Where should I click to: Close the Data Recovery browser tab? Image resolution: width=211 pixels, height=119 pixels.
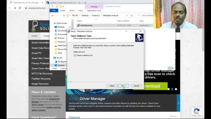(x=43, y=3)
